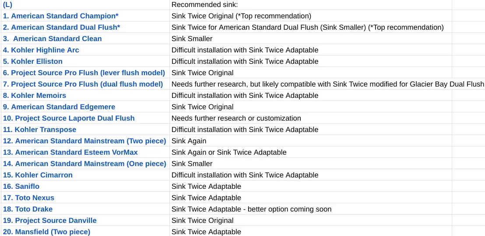Open Project Source Pro Flush lever model
The image size is (485, 236).
(x=84, y=73)
